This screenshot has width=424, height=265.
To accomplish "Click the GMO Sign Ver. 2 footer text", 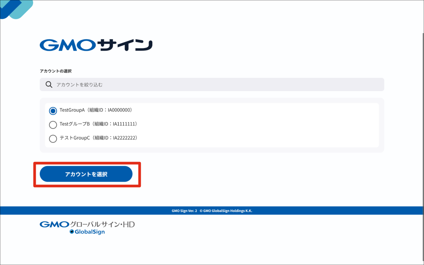I will point(184,211).
